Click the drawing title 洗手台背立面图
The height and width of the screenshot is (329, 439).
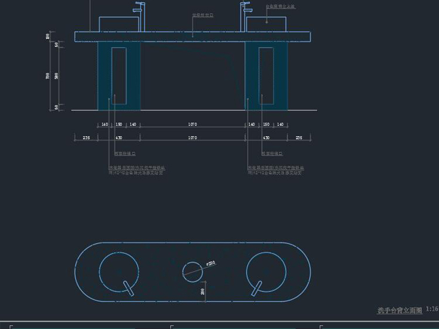click(400, 310)
